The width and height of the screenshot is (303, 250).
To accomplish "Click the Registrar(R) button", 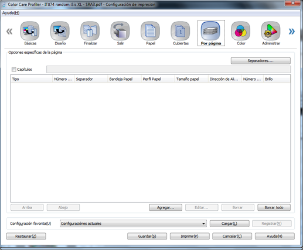I will [272, 224].
